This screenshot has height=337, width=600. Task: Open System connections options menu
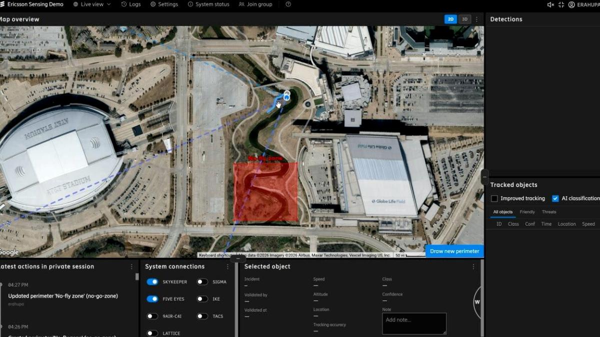[227, 267]
